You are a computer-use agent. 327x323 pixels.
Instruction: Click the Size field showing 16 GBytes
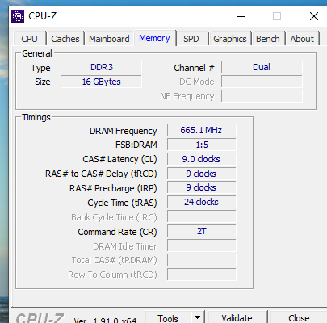click(x=101, y=82)
